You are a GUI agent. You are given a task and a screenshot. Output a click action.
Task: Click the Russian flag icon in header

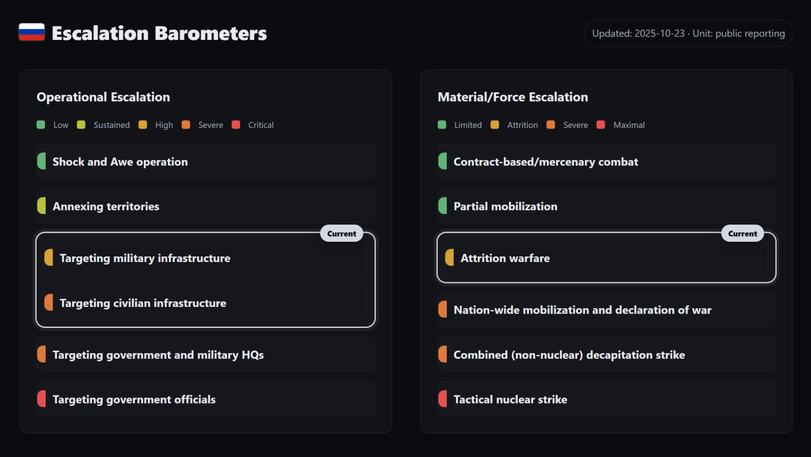32,32
